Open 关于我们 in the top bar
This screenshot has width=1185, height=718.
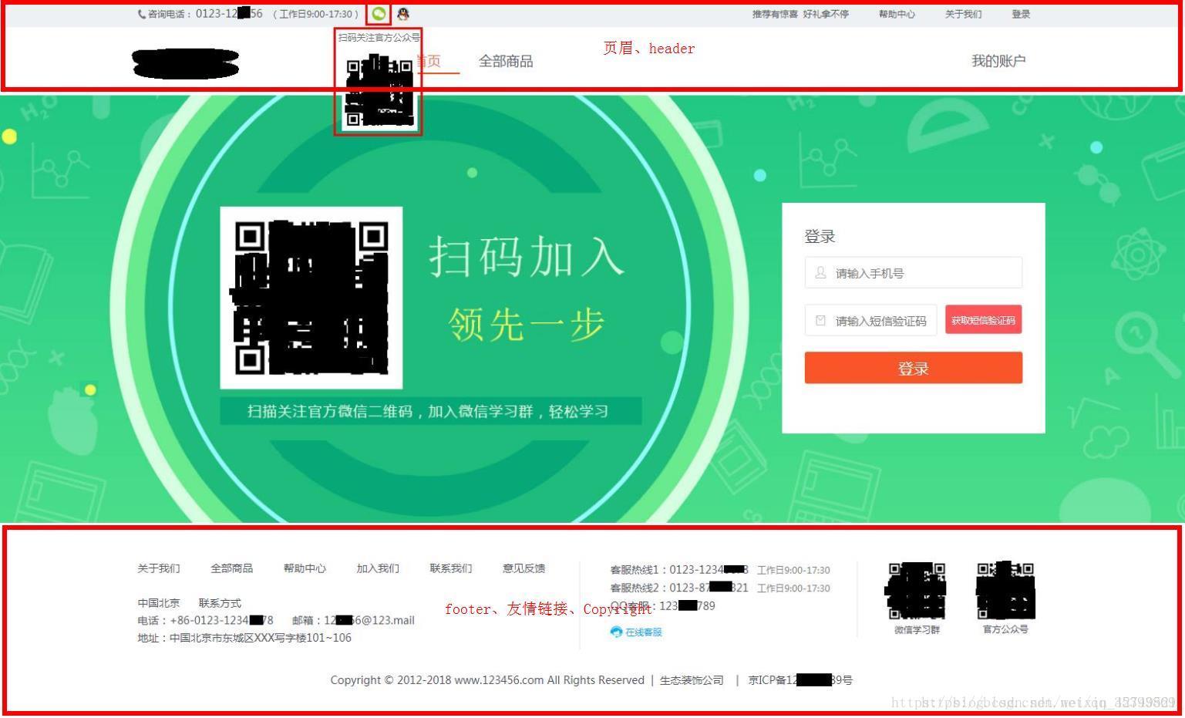964,14
